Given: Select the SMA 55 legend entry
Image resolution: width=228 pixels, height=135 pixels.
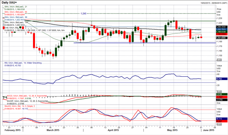Looking at the screenshot, I should click(x=16, y=12).
